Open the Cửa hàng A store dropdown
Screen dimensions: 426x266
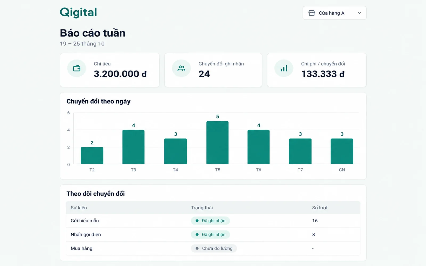334,13
